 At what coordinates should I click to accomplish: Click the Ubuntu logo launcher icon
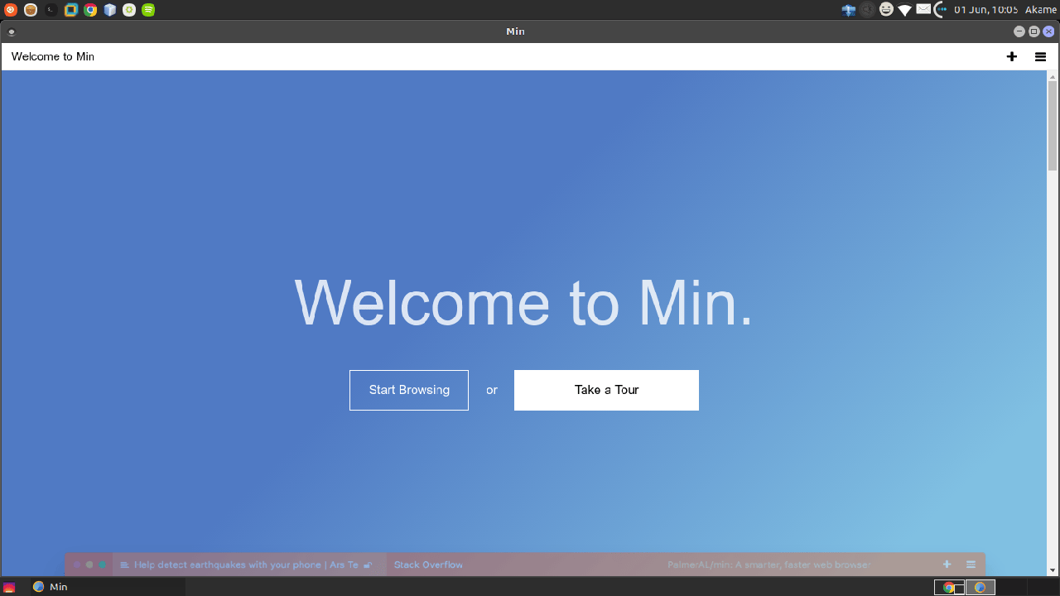(11, 10)
